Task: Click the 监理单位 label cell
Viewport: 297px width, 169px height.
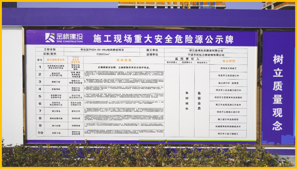Action: pyautogui.click(x=152, y=54)
